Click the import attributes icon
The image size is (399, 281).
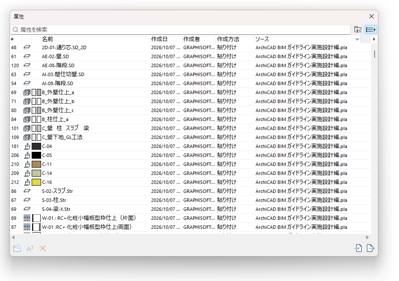click(358, 248)
